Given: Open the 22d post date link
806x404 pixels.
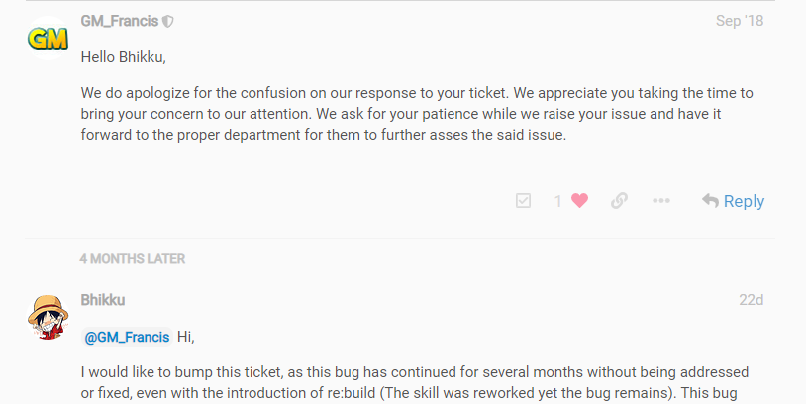Looking at the screenshot, I should (751, 300).
